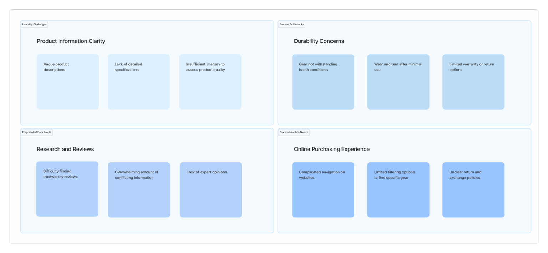
Task: Select the Limited warranty or return options note
Action: point(473,82)
